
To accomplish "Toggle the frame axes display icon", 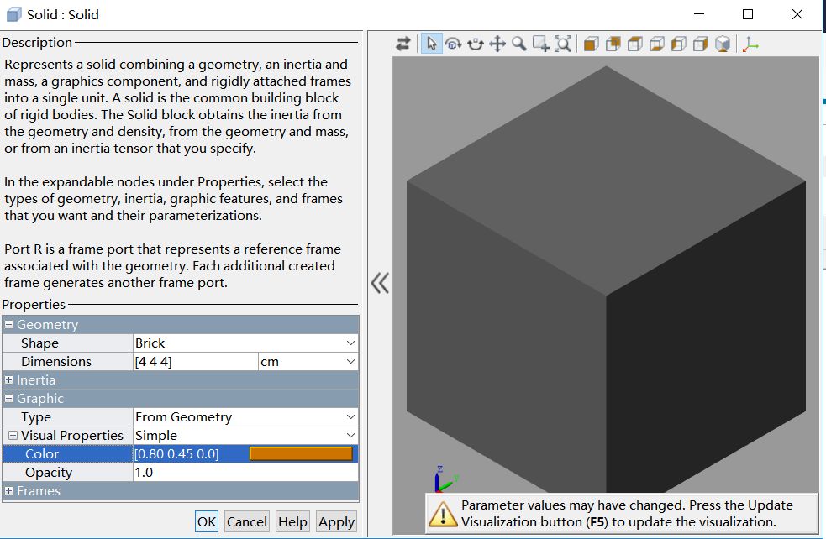I will [750, 44].
